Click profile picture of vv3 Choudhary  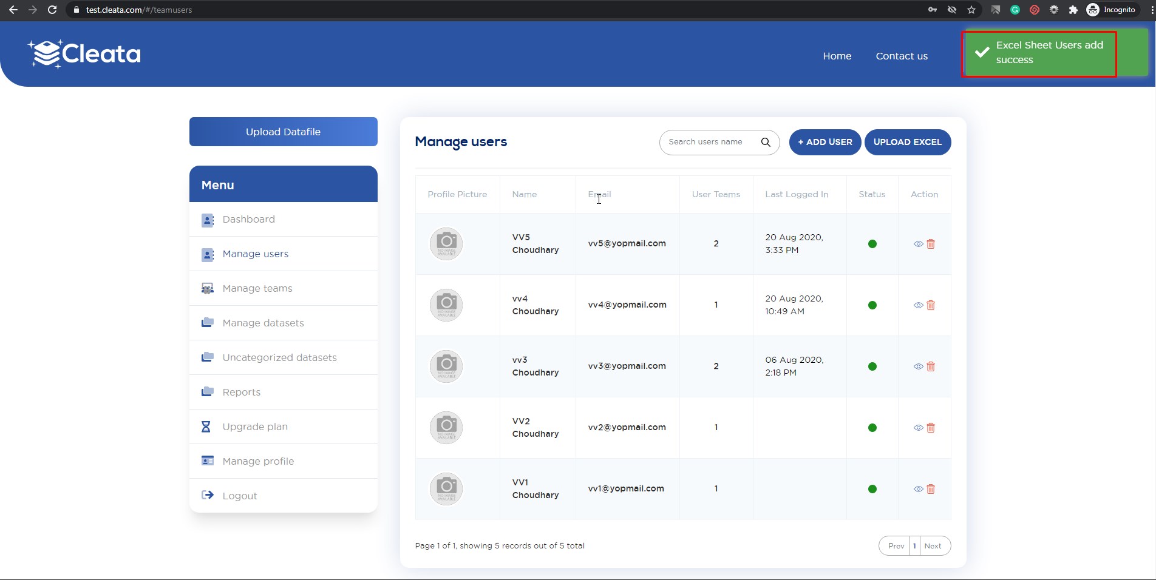tap(446, 366)
